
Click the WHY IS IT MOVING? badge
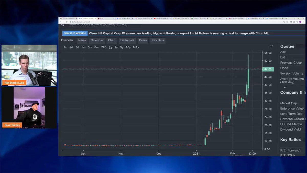tap(75, 33)
